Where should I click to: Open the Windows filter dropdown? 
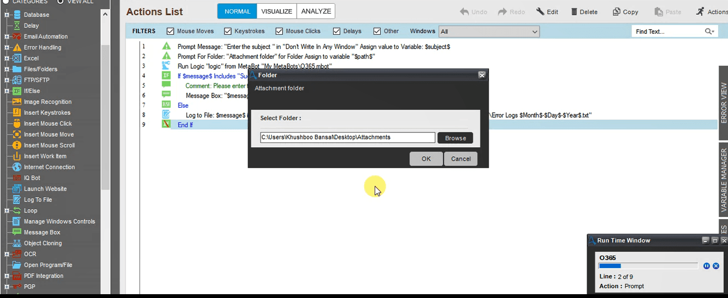pyautogui.click(x=489, y=32)
